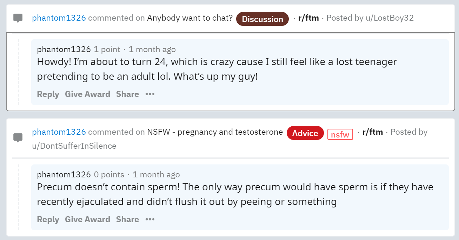Open the 'Anybody want to chat?' post
The height and width of the screenshot is (240, 459).
tap(190, 18)
